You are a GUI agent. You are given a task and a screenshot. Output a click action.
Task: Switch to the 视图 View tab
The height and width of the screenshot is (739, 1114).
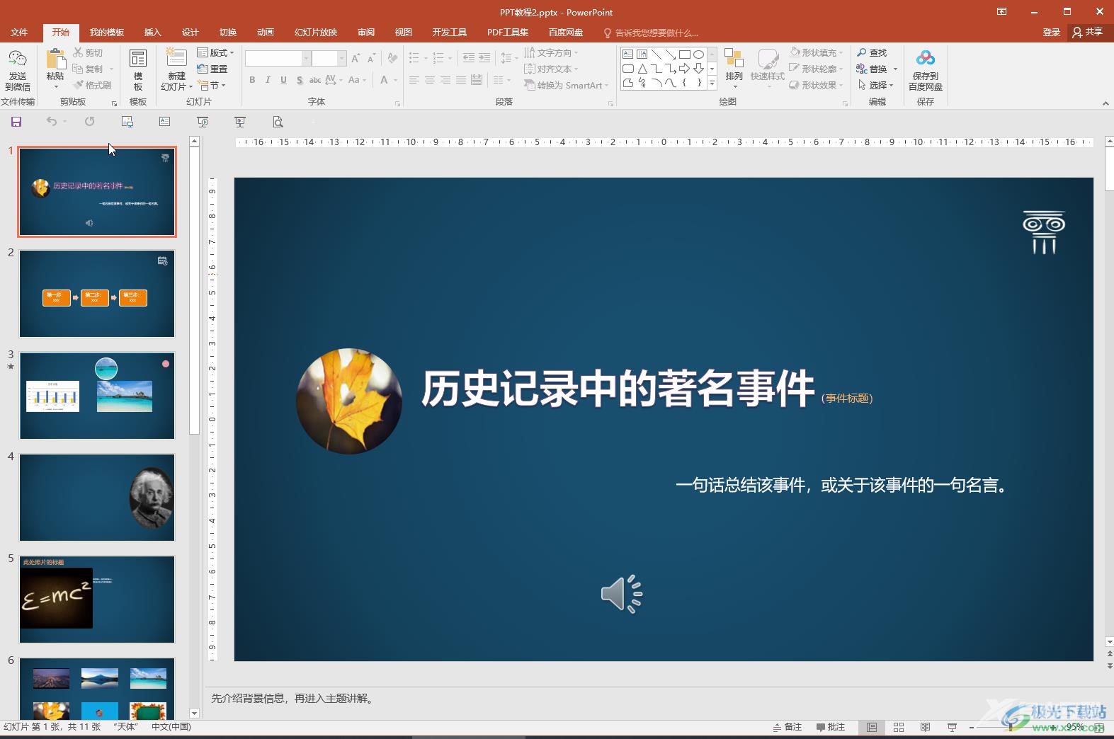404,33
